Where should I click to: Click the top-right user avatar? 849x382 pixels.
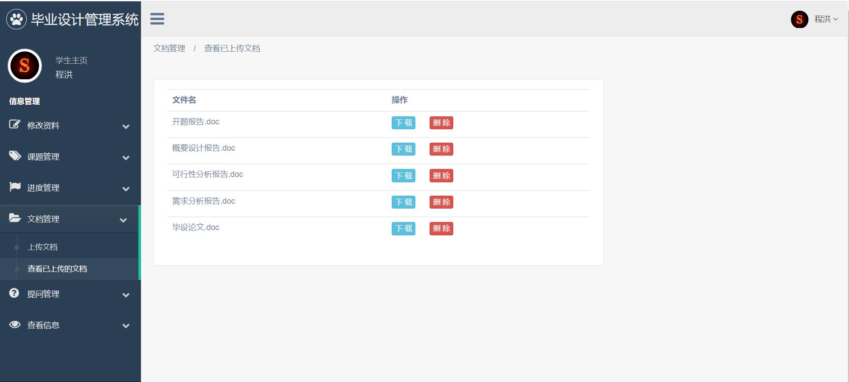(799, 19)
